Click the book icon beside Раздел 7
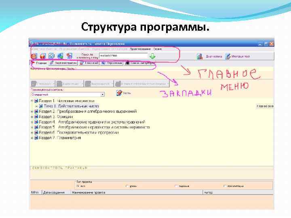The width and height of the screenshot is (291, 218). coord(36,138)
